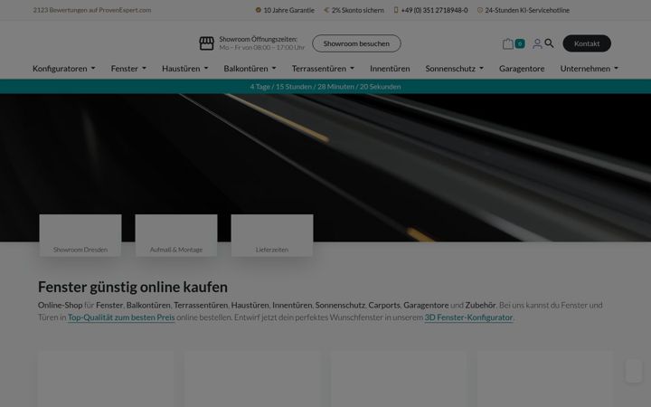Open the shopping cart icon
Screen dimensions: 651x407
pos(508,43)
